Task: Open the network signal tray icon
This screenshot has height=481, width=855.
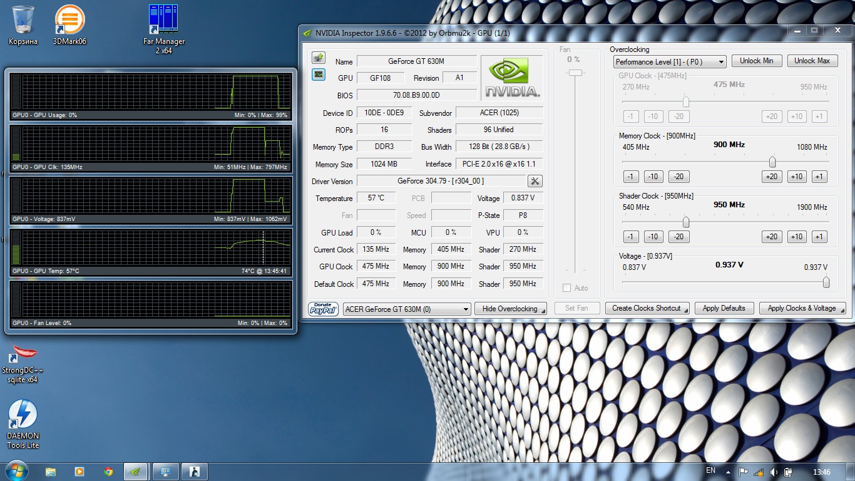Action: pos(759,472)
